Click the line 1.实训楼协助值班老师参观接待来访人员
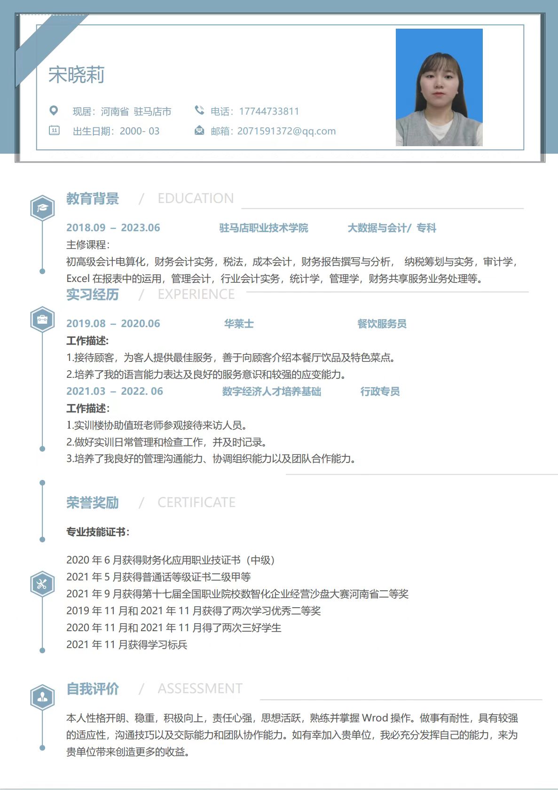Screen dimensions: 558x790 (x=157, y=425)
